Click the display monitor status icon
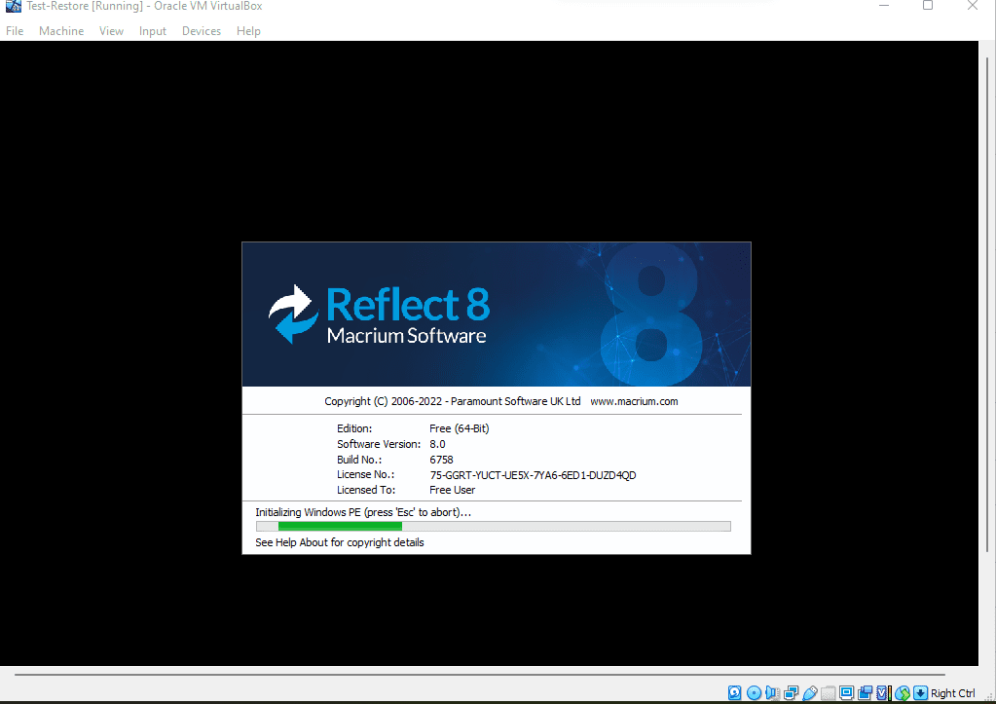996x704 pixels. 846,692
